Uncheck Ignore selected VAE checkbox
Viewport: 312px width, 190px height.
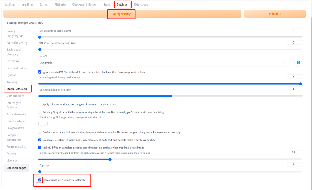[40, 72]
